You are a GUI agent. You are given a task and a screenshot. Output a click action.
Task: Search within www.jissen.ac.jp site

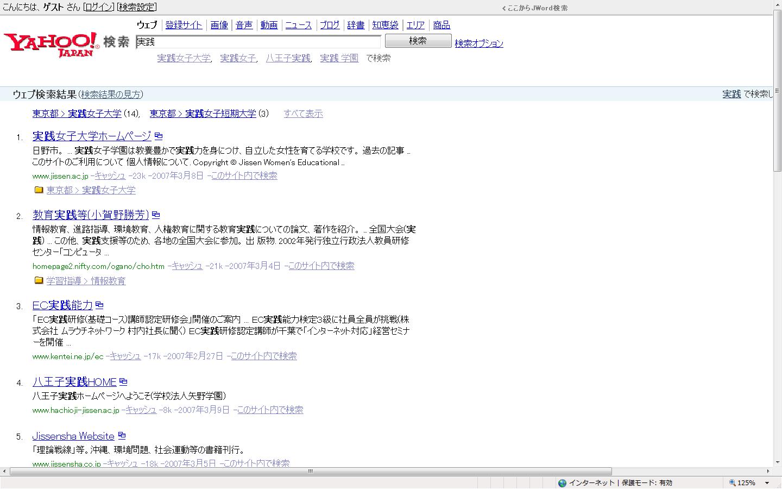click(244, 175)
